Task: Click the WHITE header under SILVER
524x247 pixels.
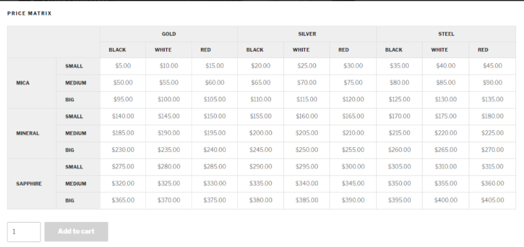Action: 307,50
